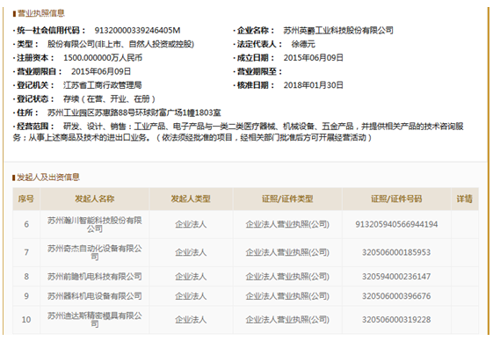Click 企业法人营业执照(公司) in row 7
This screenshot has height=341, width=493.
pos(287,252)
